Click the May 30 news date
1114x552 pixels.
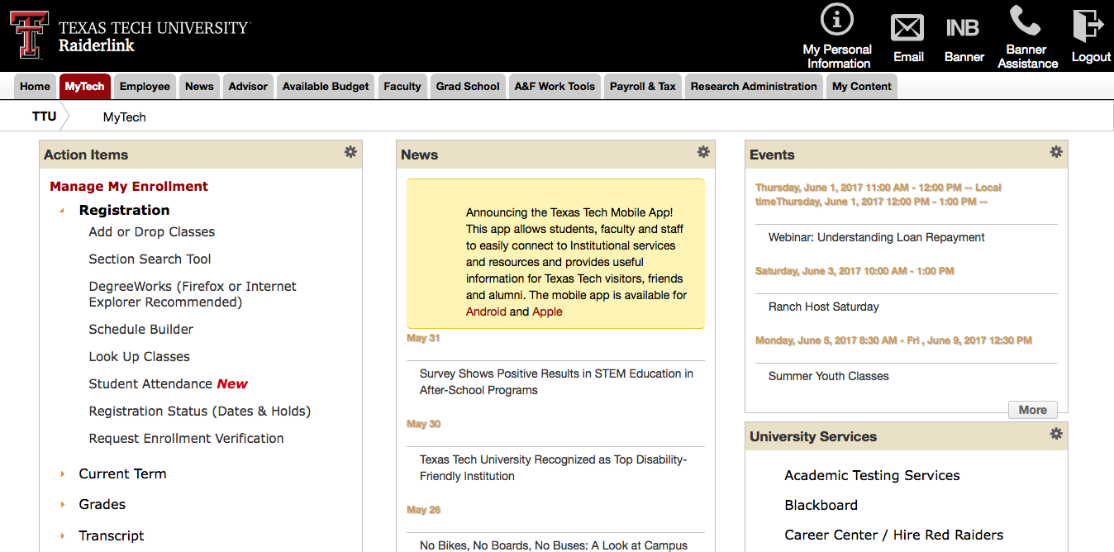[x=423, y=424]
